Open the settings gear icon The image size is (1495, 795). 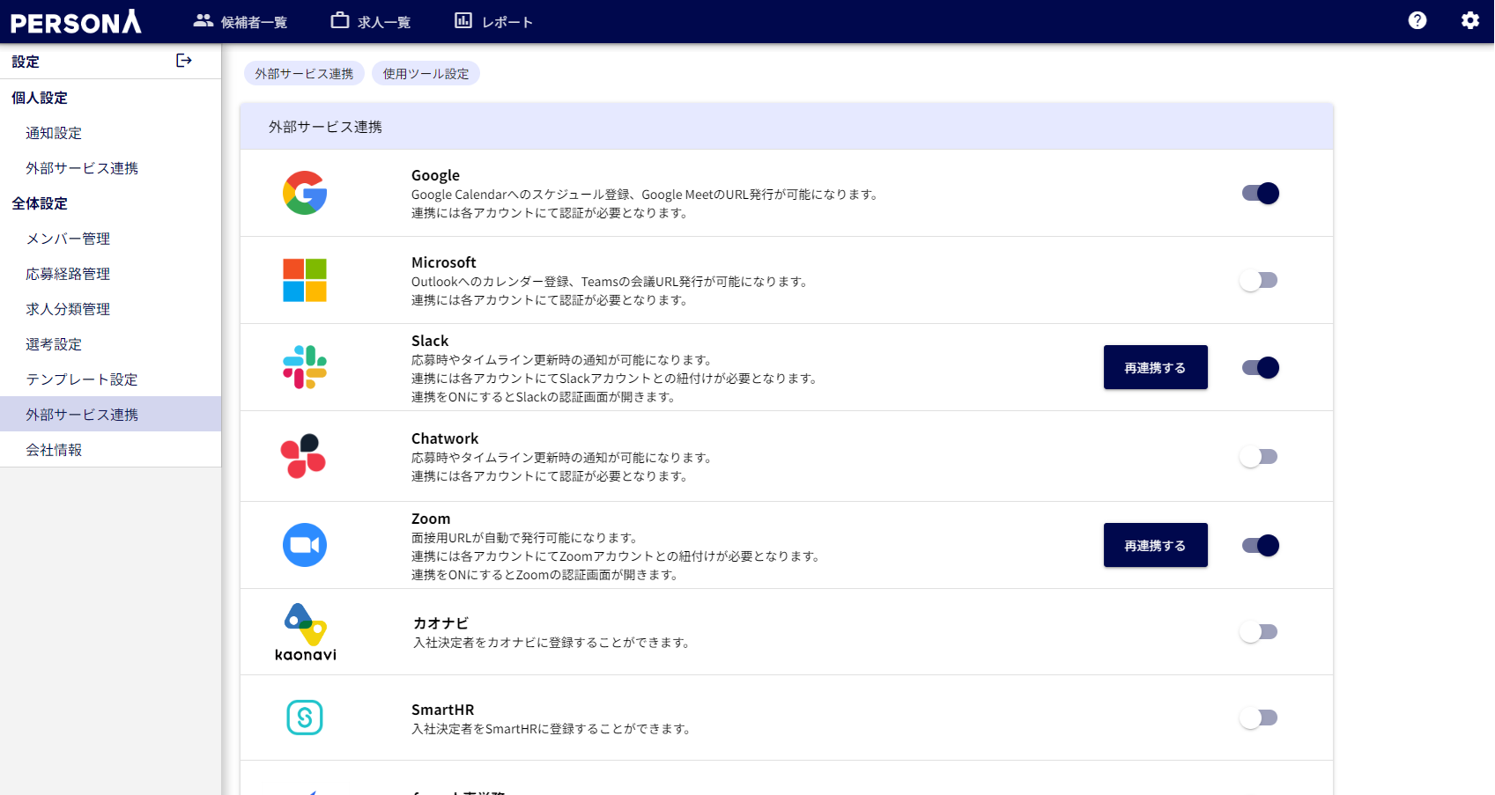point(1470,20)
